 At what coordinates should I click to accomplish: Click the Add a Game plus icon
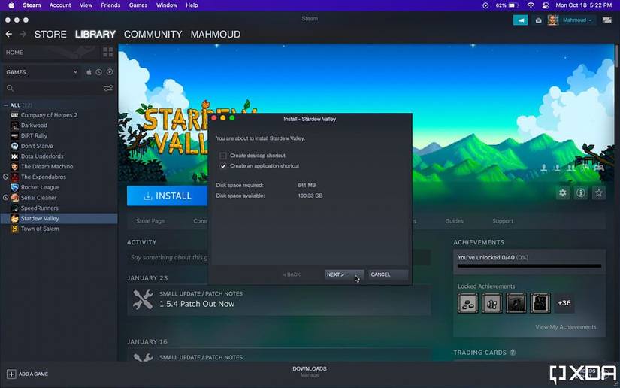(11, 374)
